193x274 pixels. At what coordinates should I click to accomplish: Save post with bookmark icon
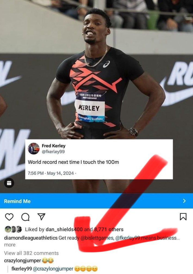pos(183,216)
